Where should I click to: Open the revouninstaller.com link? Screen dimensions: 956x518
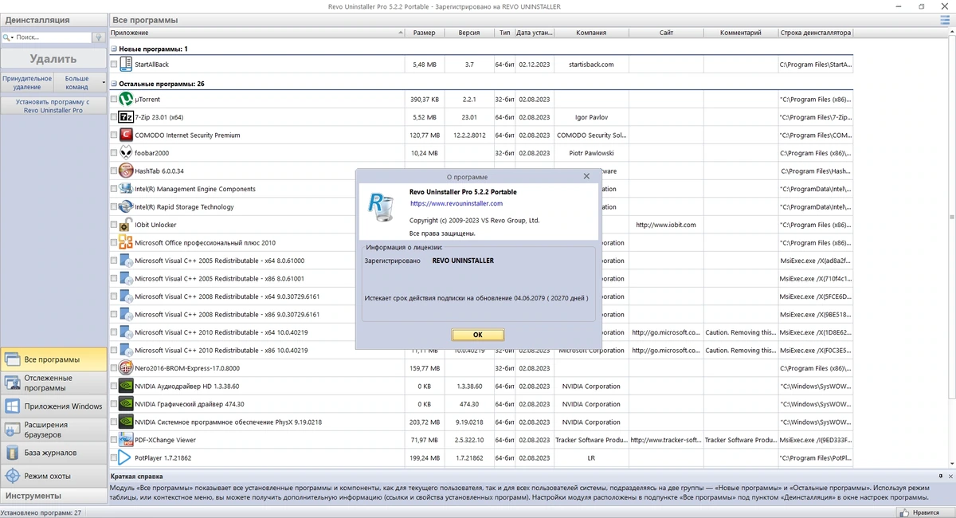[x=456, y=204]
